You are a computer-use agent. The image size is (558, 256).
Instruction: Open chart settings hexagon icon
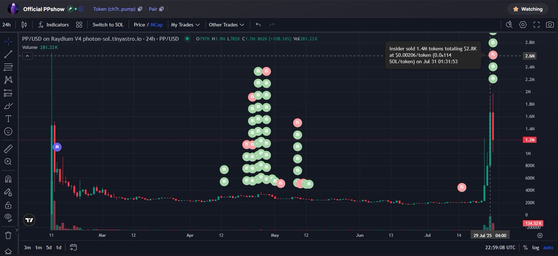pos(523,25)
